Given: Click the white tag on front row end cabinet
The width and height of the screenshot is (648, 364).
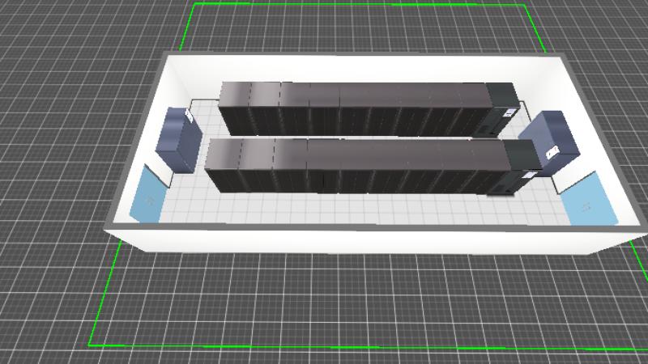Looking at the screenshot, I should tap(531, 171).
